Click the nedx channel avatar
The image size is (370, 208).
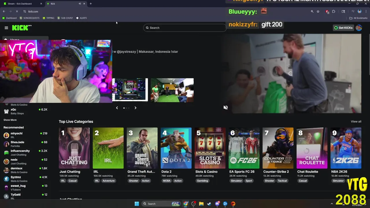tap(6, 161)
